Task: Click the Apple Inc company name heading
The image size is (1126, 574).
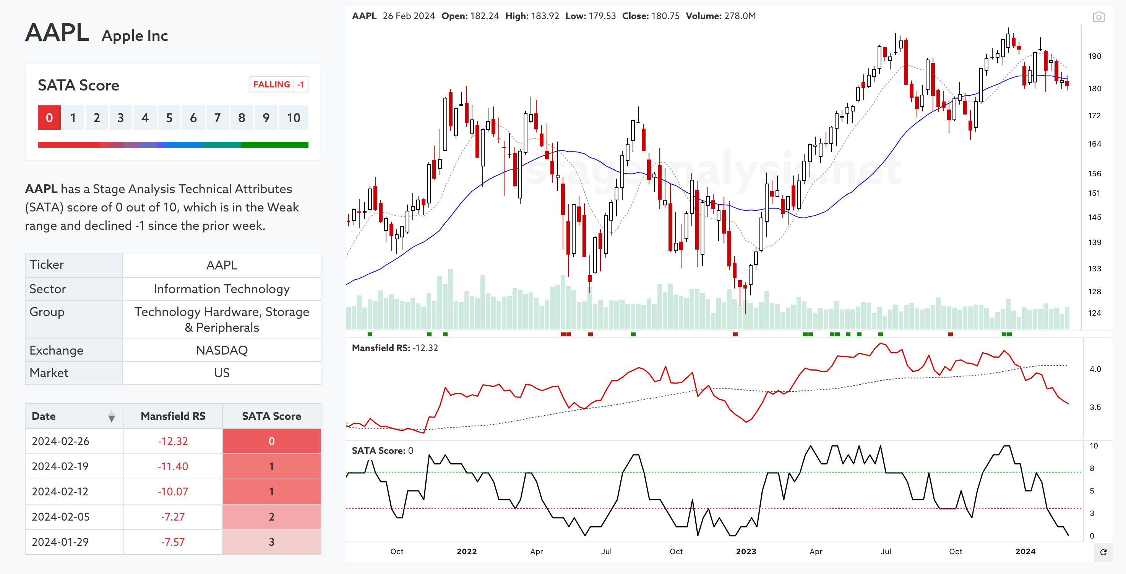Action: pos(135,36)
